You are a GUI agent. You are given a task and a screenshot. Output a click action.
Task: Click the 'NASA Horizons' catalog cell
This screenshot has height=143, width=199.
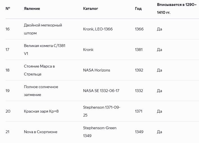(x=96, y=70)
